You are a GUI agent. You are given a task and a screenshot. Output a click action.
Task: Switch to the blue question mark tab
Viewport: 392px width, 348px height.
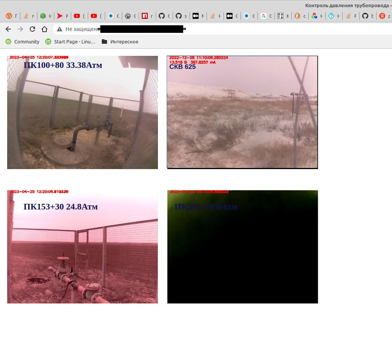(331, 16)
